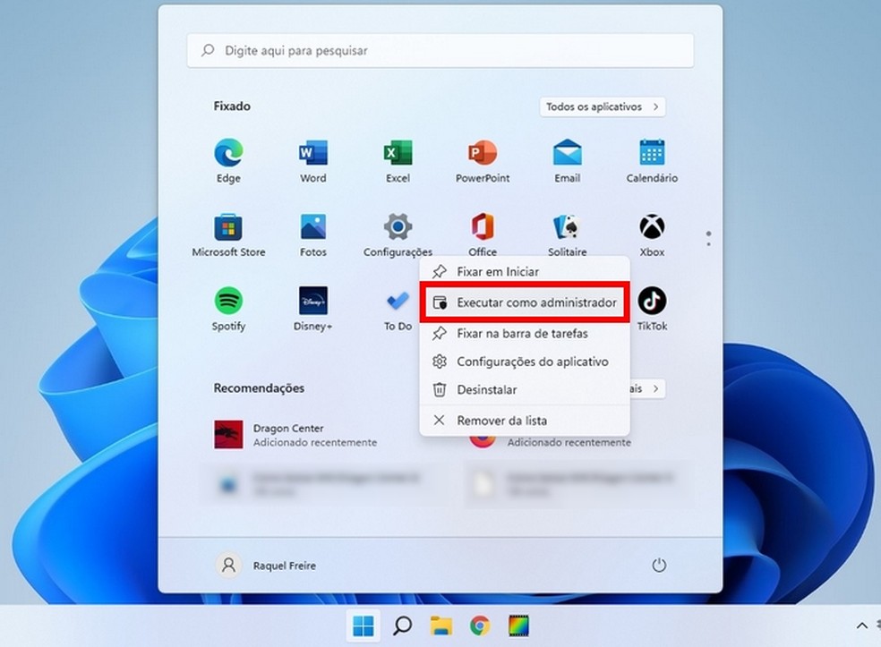Click the Windows Start button in taskbar

coord(363,626)
